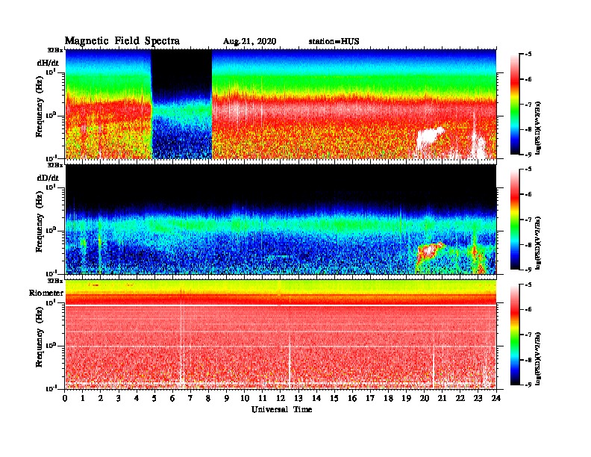Viewport: 591px width, 457px height.
Task: Click the Riometer panel color scale bar
Action: (515, 335)
